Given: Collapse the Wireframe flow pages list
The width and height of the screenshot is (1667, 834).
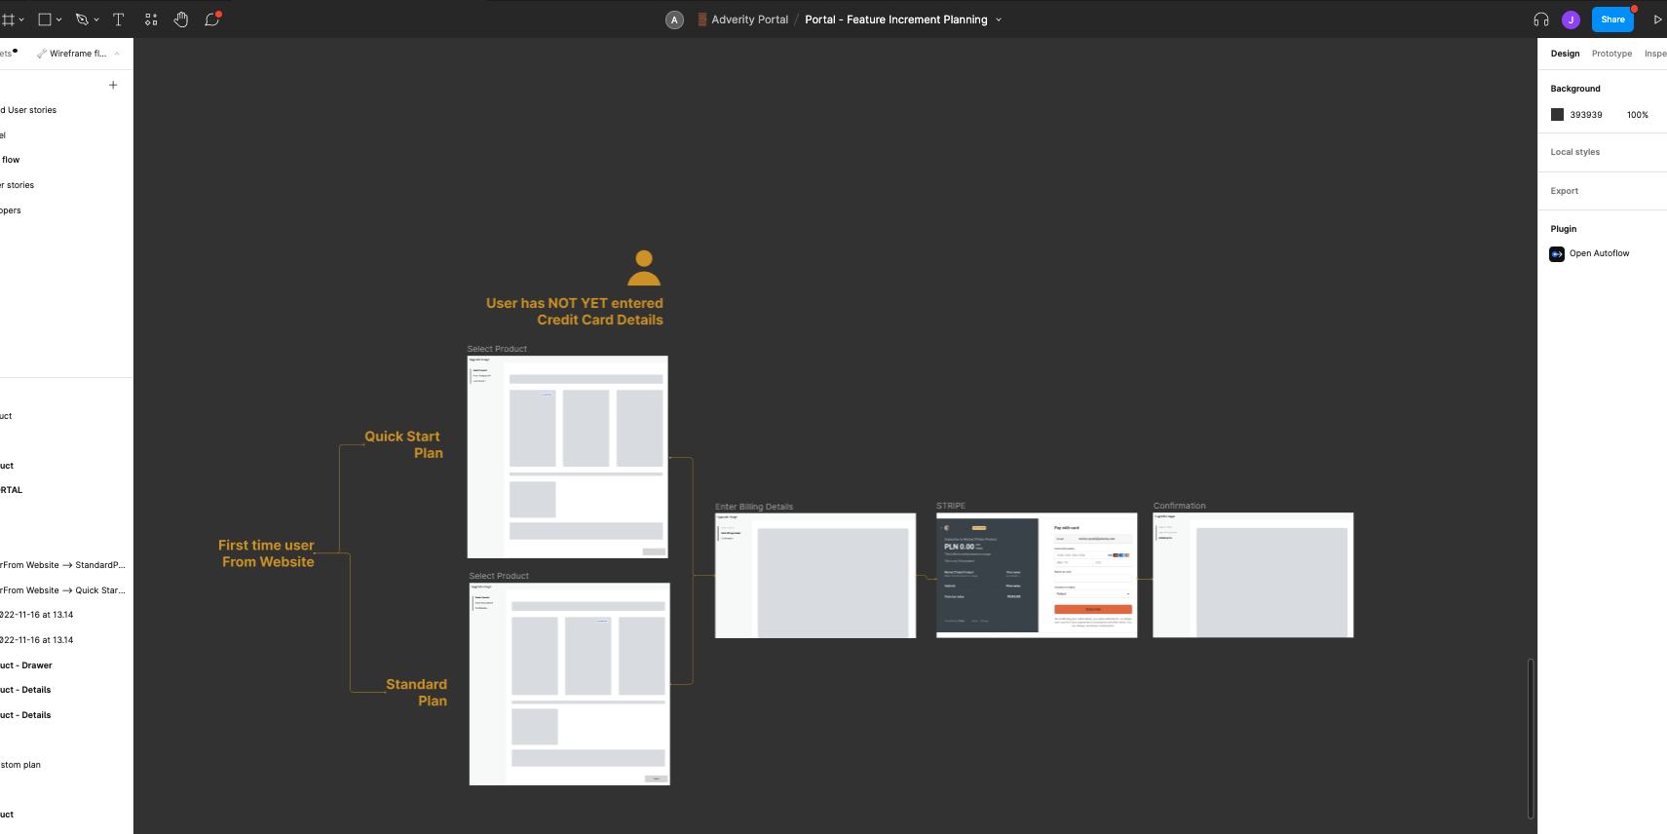Looking at the screenshot, I should [x=117, y=54].
